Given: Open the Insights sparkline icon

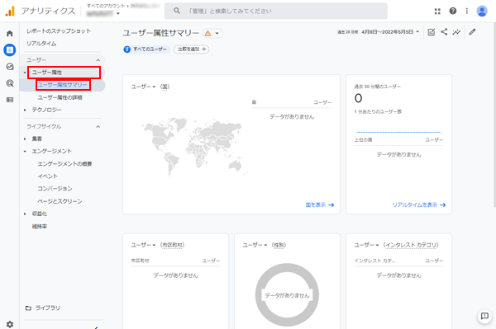Looking at the screenshot, I should [x=456, y=32].
